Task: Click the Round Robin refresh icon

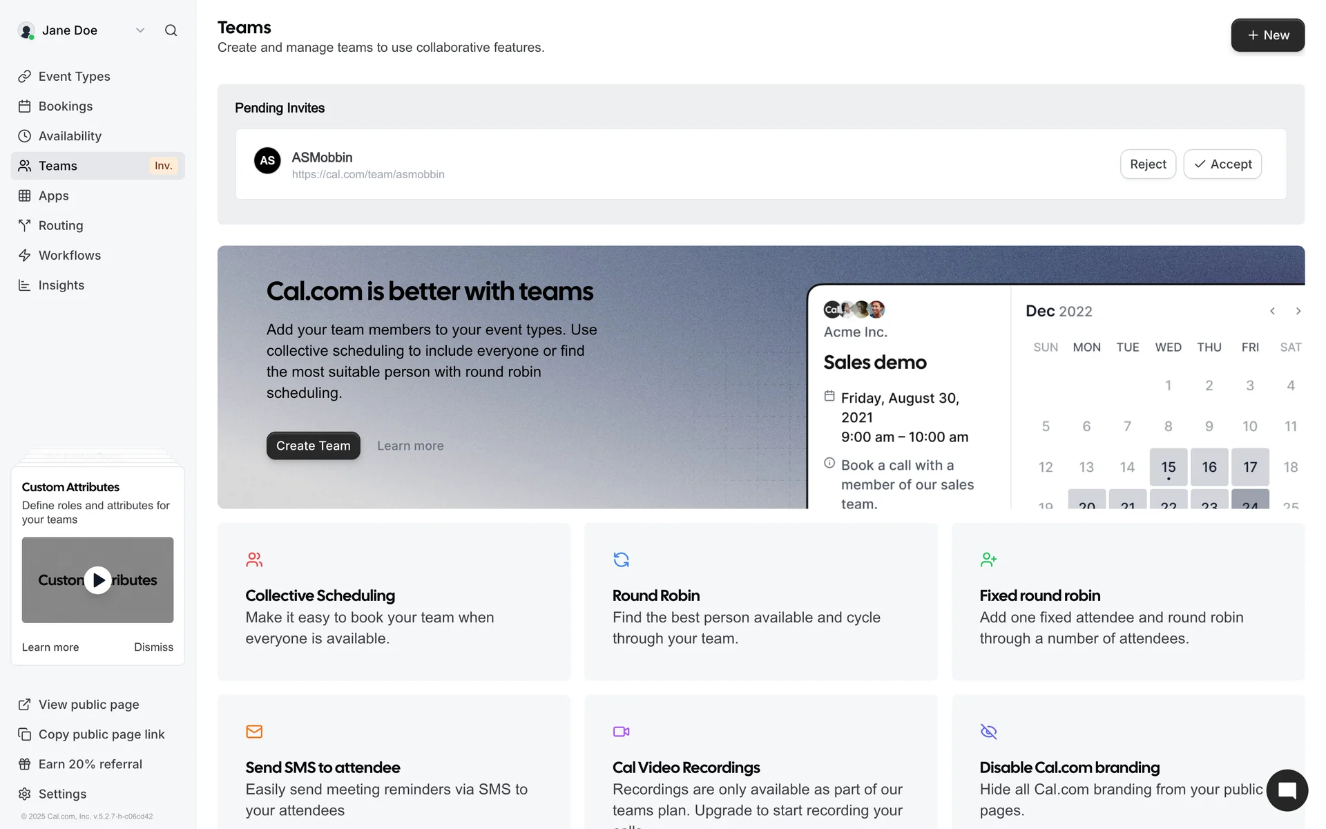Action: pyautogui.click(x=621, y=560)
